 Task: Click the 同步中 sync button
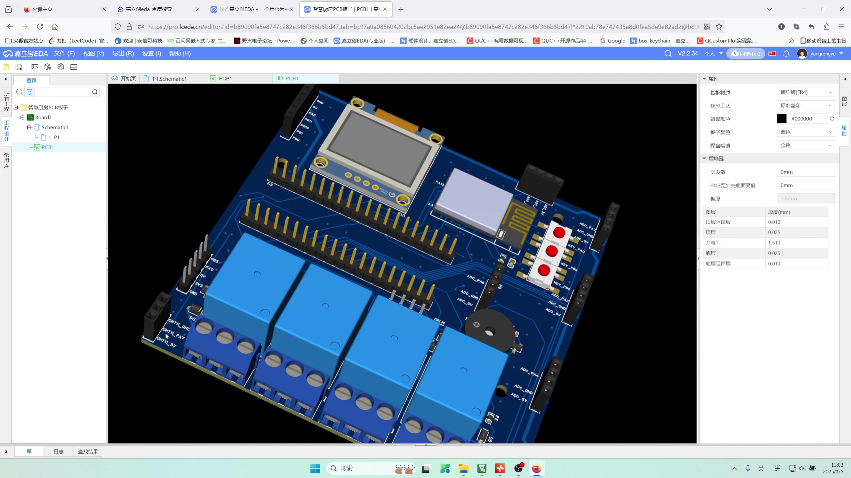pos(745,53)
